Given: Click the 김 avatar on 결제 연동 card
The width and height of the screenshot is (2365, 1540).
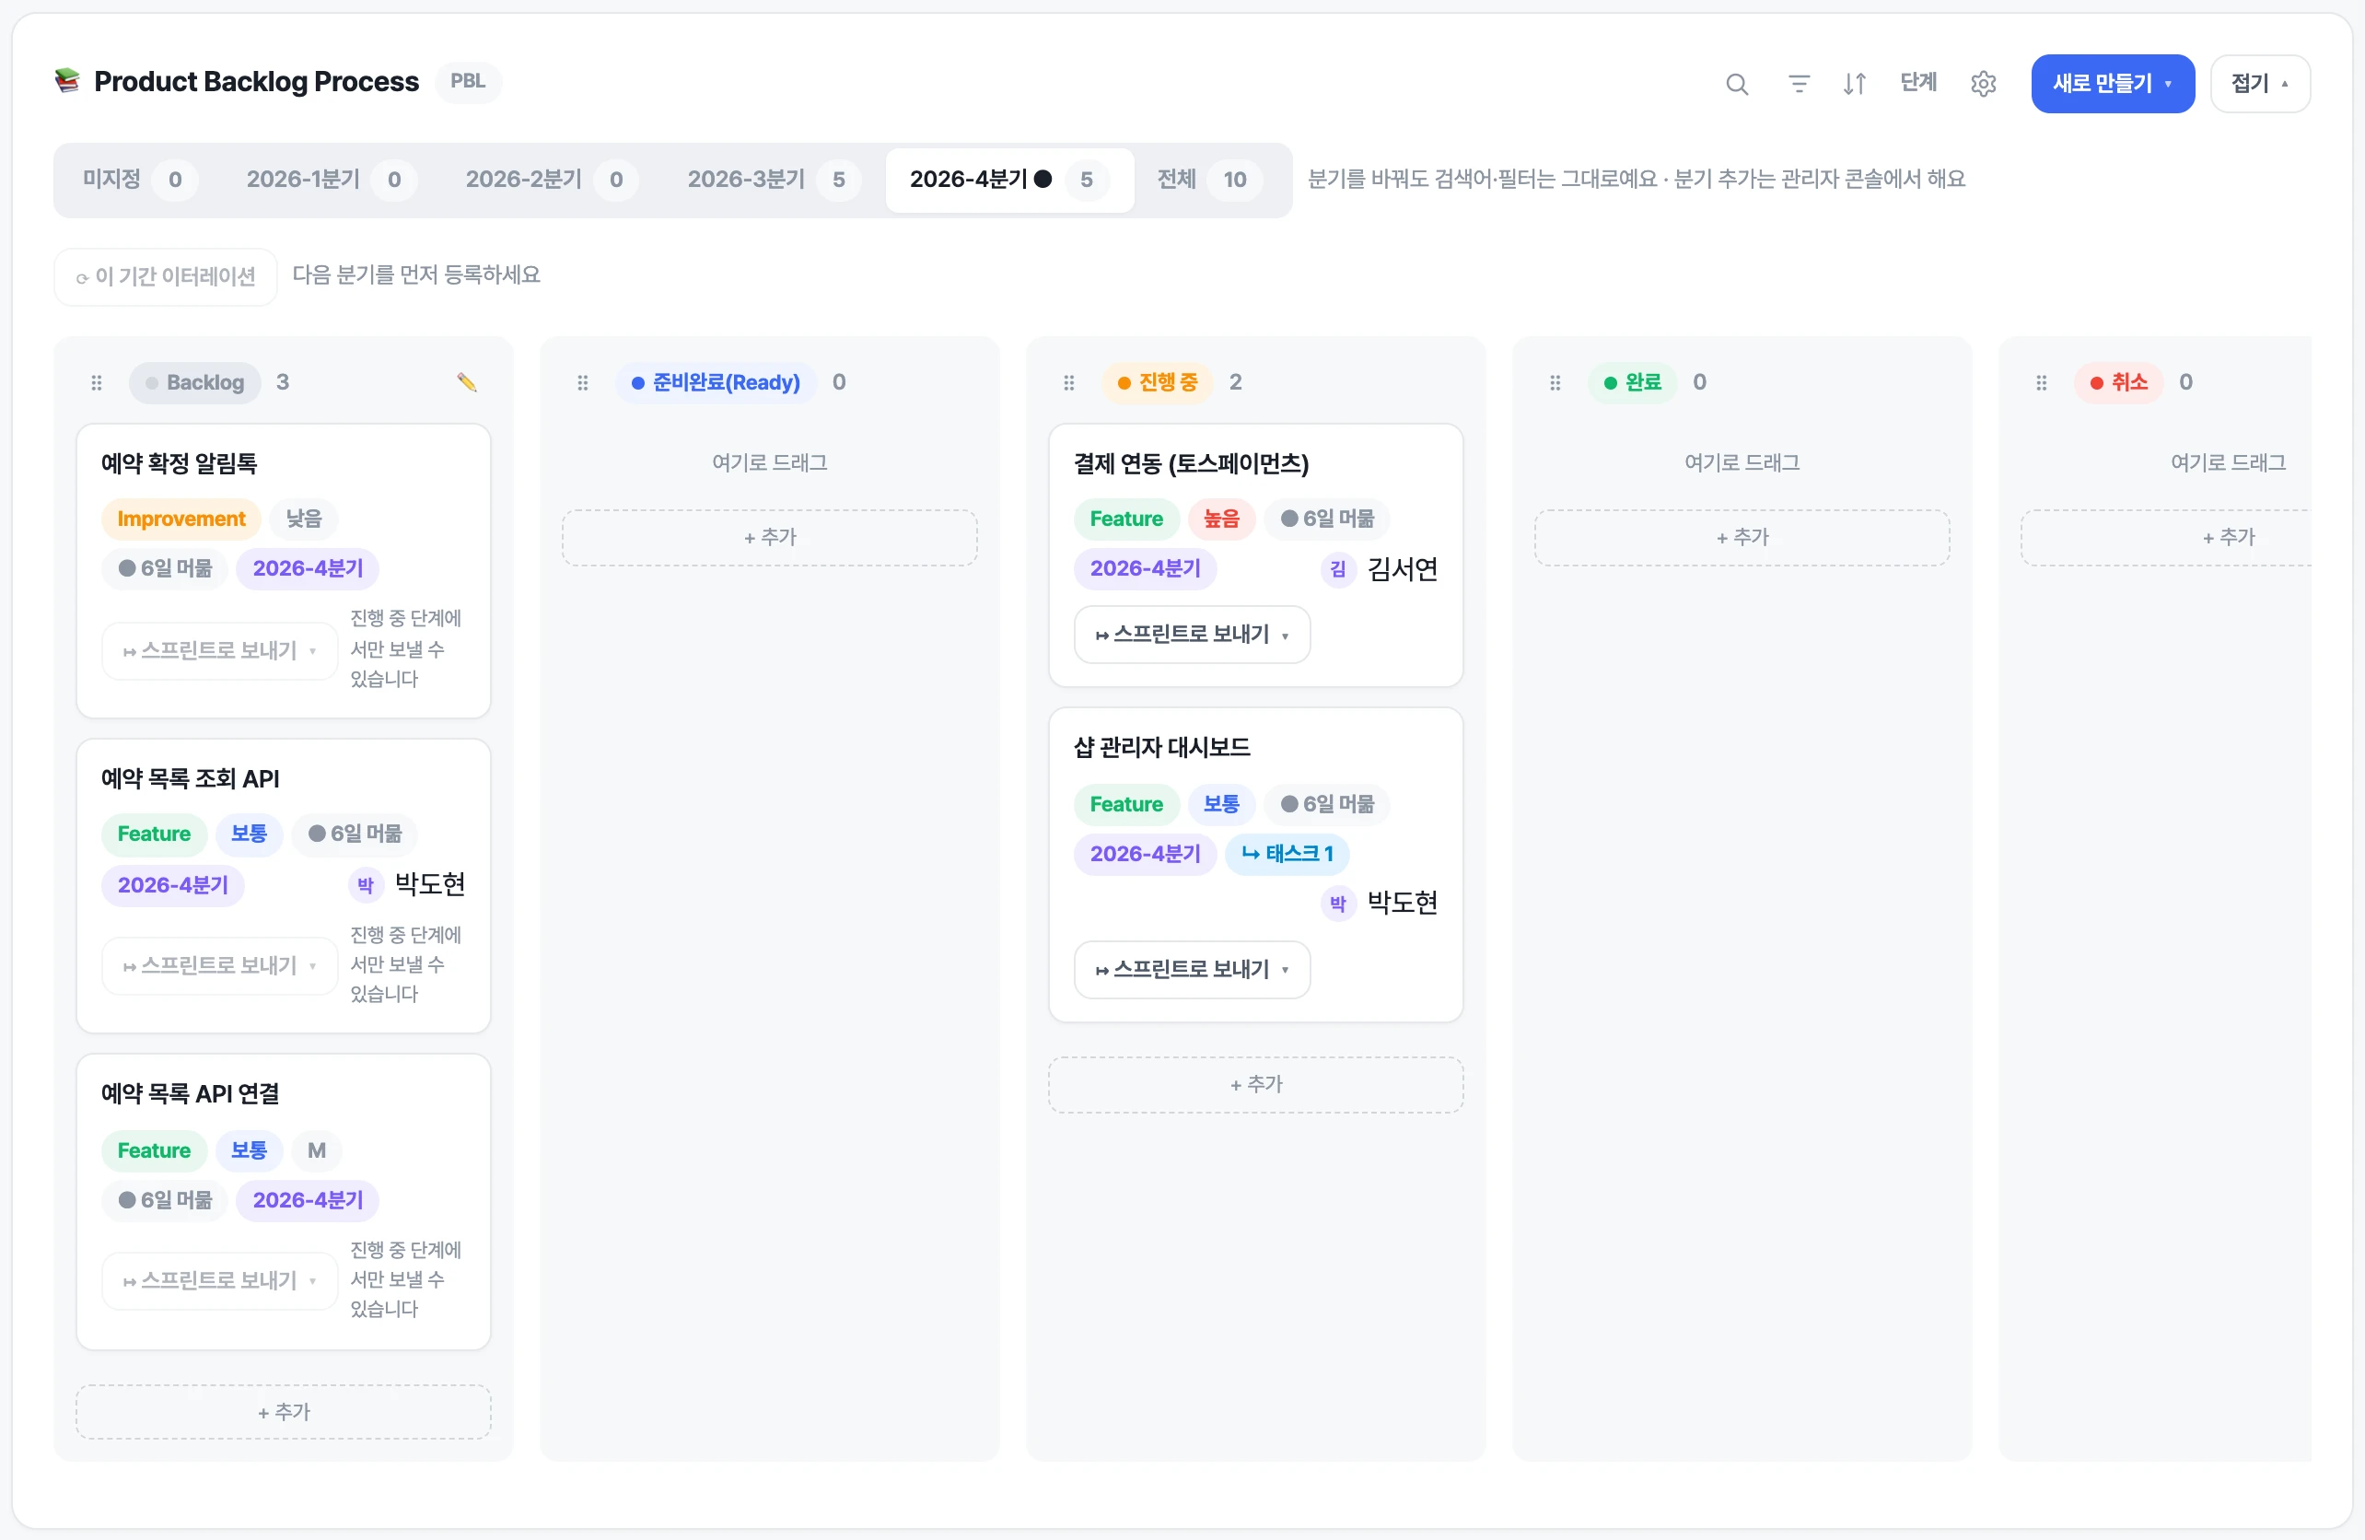Looking at the screenshot, I should click(1337, 569).
